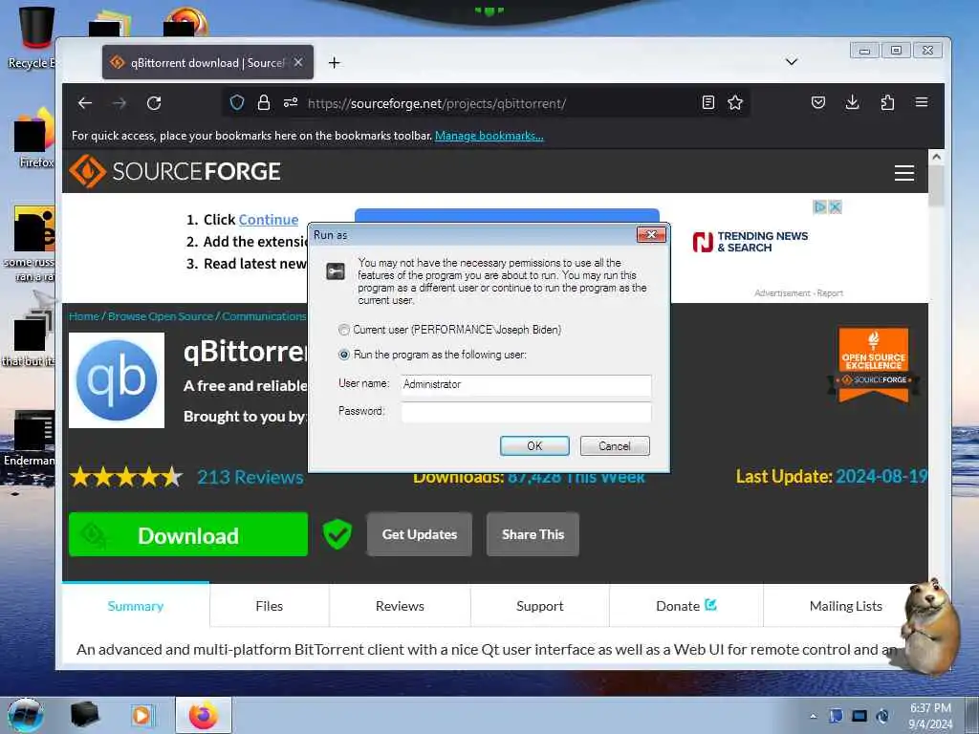Open a new tab with plus button
The height and width of the screenshot is (734, 979).
334,62
